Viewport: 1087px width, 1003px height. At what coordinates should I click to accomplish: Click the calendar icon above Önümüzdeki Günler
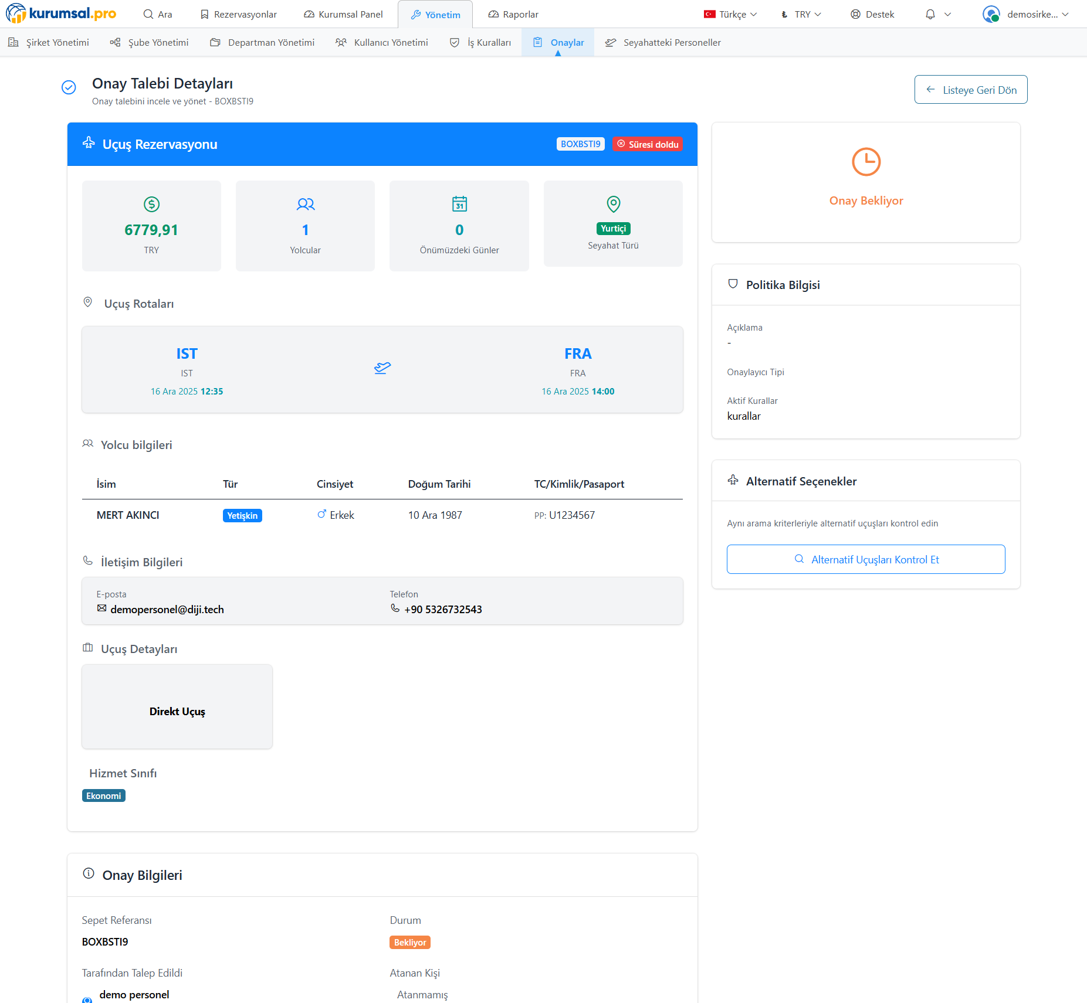pyautogui.click(x=459, y=203)
